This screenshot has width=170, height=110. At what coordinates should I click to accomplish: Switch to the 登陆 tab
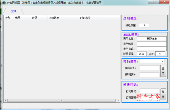[x=14, y=11]
